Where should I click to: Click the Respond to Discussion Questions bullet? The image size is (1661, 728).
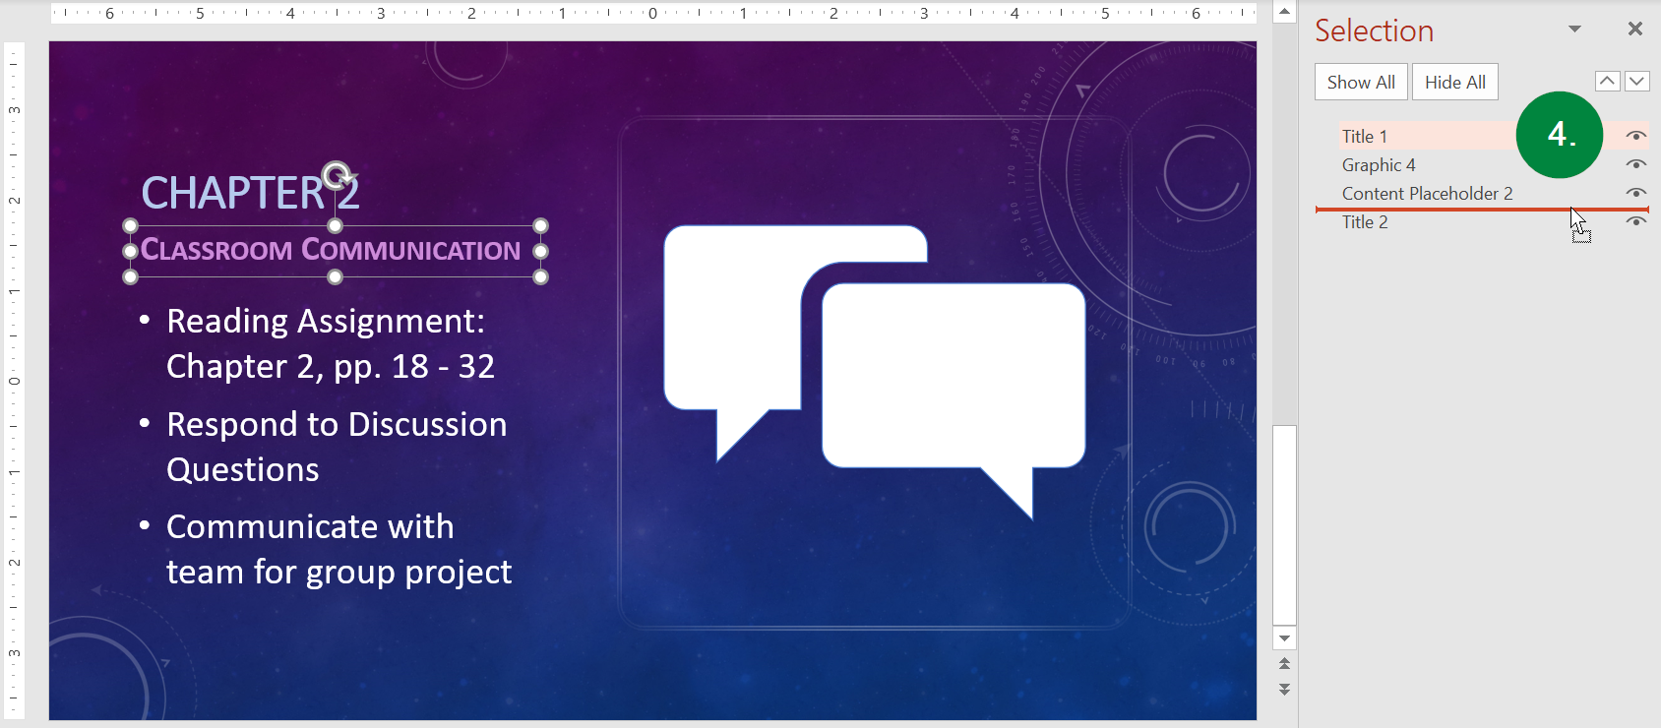pos(337,447)
